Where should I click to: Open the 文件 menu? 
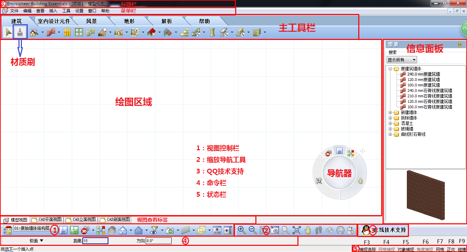click(x=14, y=11)
